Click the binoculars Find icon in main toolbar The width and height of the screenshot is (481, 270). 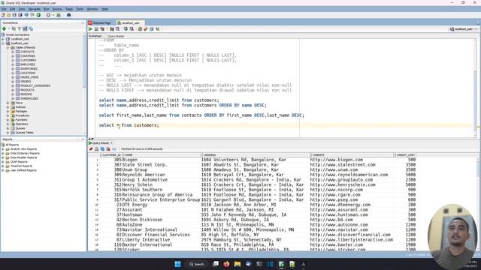(x=68, y=15)
